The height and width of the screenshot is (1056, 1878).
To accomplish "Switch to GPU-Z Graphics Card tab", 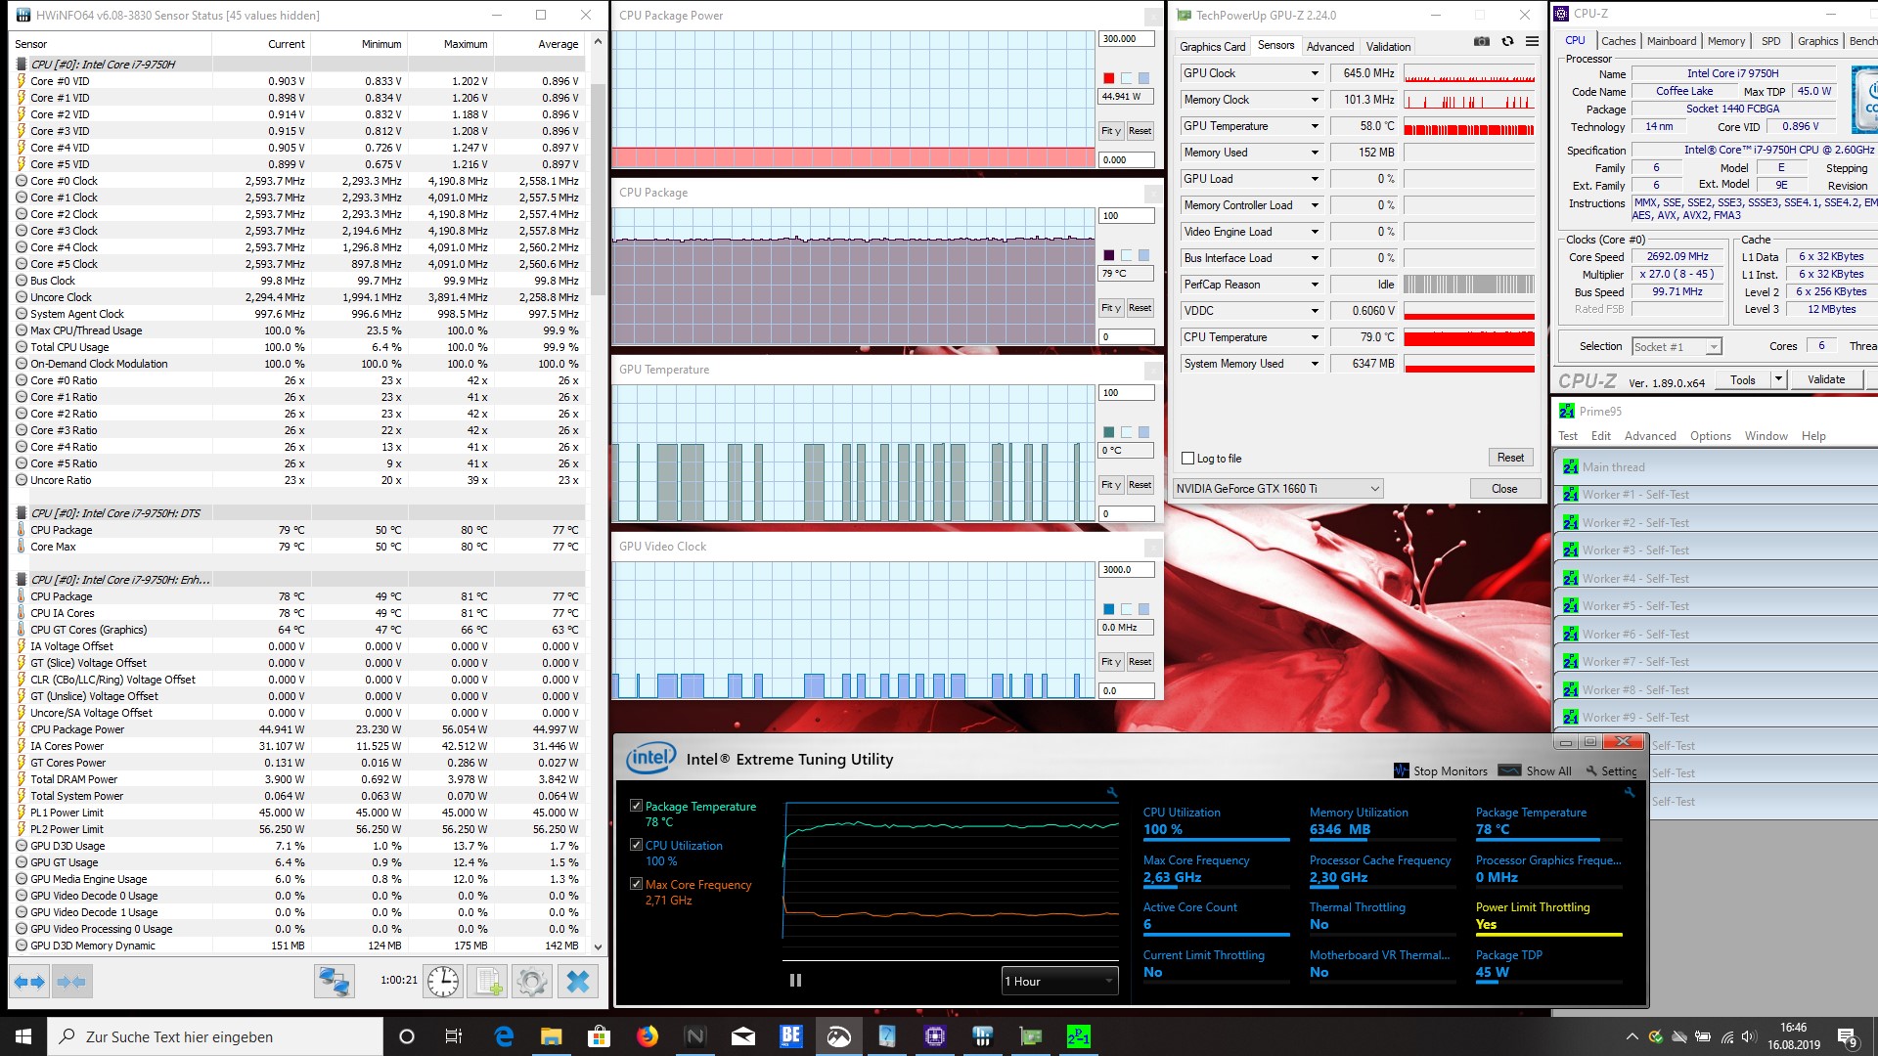I will pos(1212,46).
